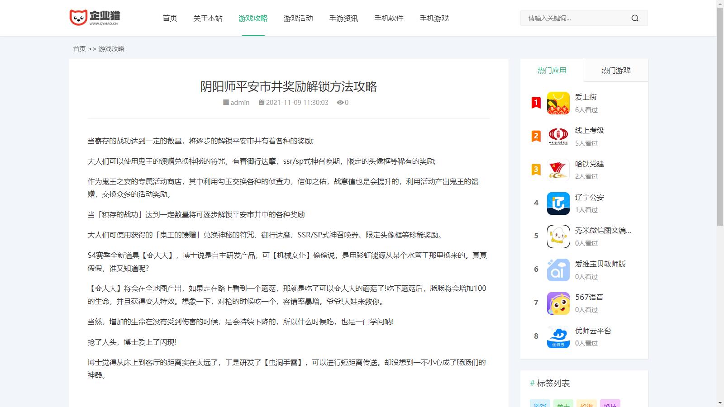Go to 手游资讯 in the navigation

coord(343,18)
